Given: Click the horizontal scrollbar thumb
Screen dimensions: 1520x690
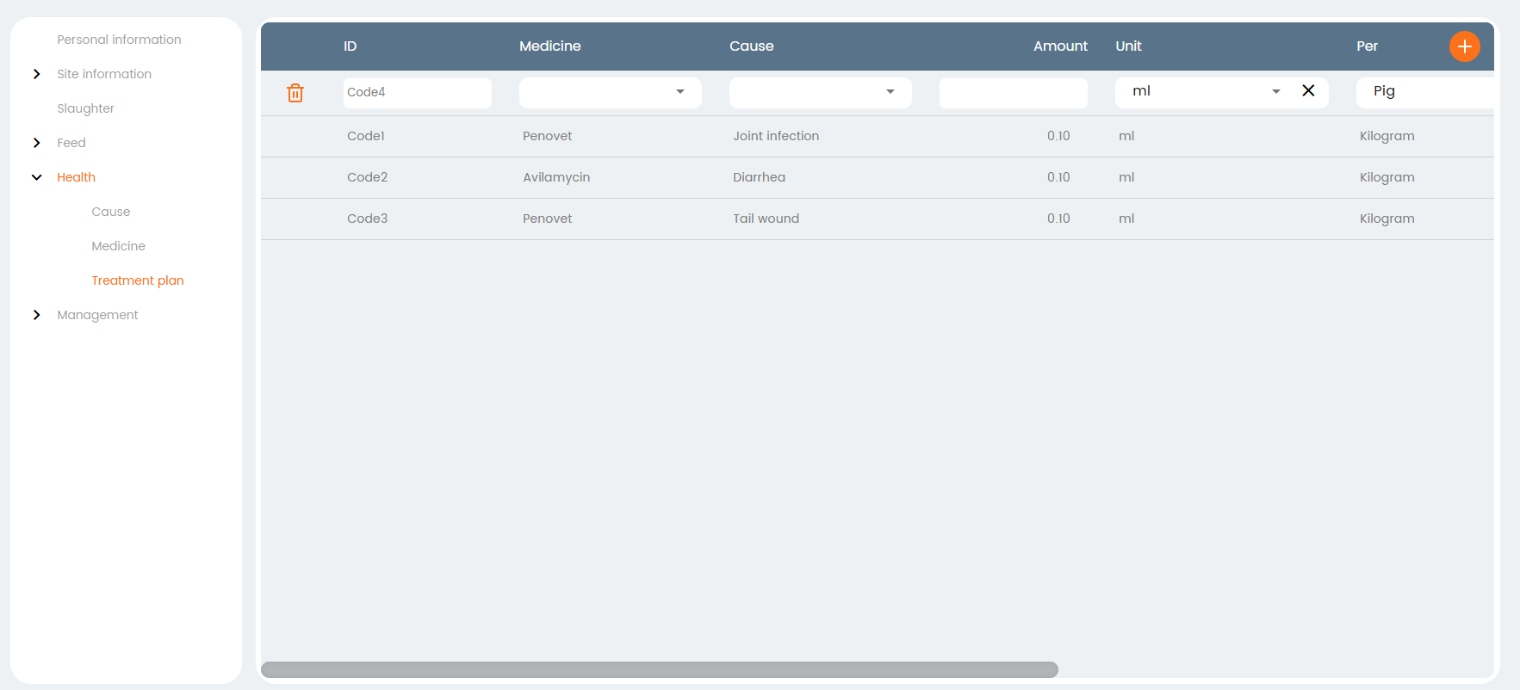Looking at the screenshot, I should pos(660,669).
